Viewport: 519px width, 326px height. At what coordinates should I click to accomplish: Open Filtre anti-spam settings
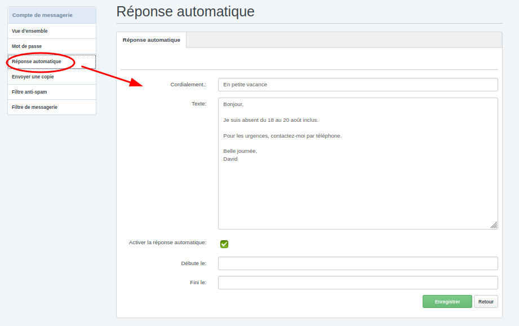[x=29, y=92]
